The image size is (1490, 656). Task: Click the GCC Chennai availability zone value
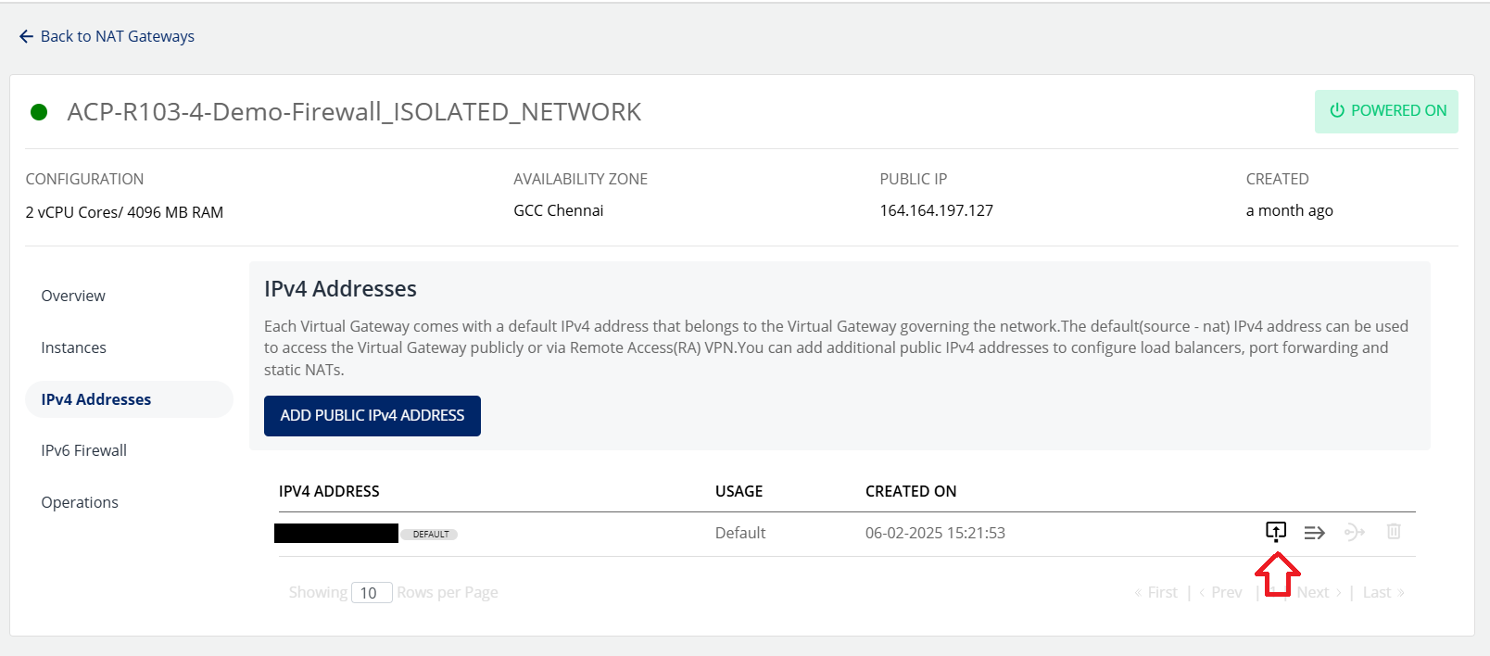(559, 210)
